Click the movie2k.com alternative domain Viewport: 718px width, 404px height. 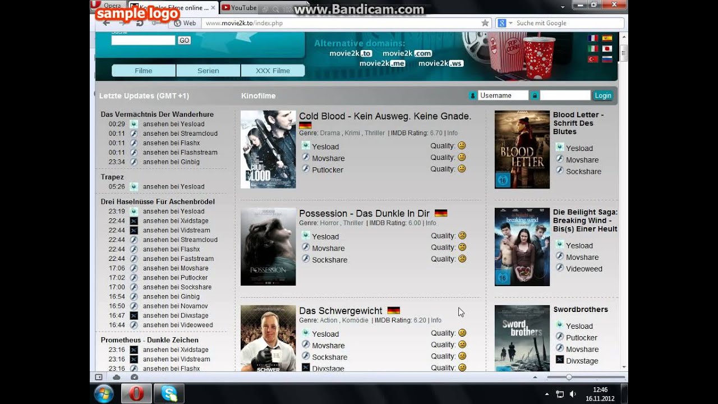click(407, 53)
